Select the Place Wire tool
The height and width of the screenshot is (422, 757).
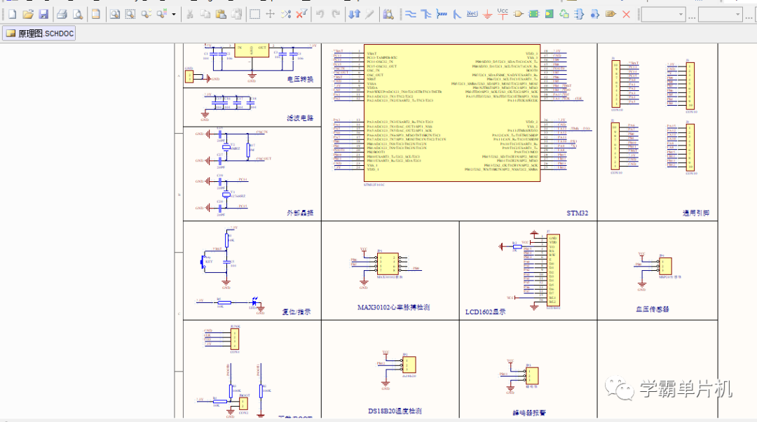[410, 15]
